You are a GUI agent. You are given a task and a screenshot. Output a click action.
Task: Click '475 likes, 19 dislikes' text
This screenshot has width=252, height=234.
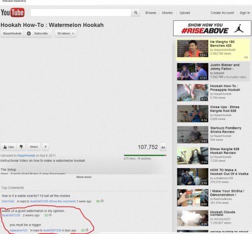point(138,158)
